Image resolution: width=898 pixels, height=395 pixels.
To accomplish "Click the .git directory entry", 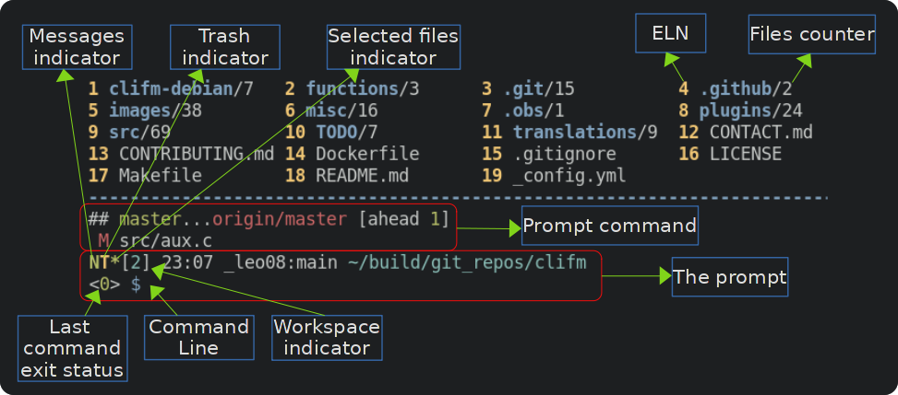I will point(528,89).
